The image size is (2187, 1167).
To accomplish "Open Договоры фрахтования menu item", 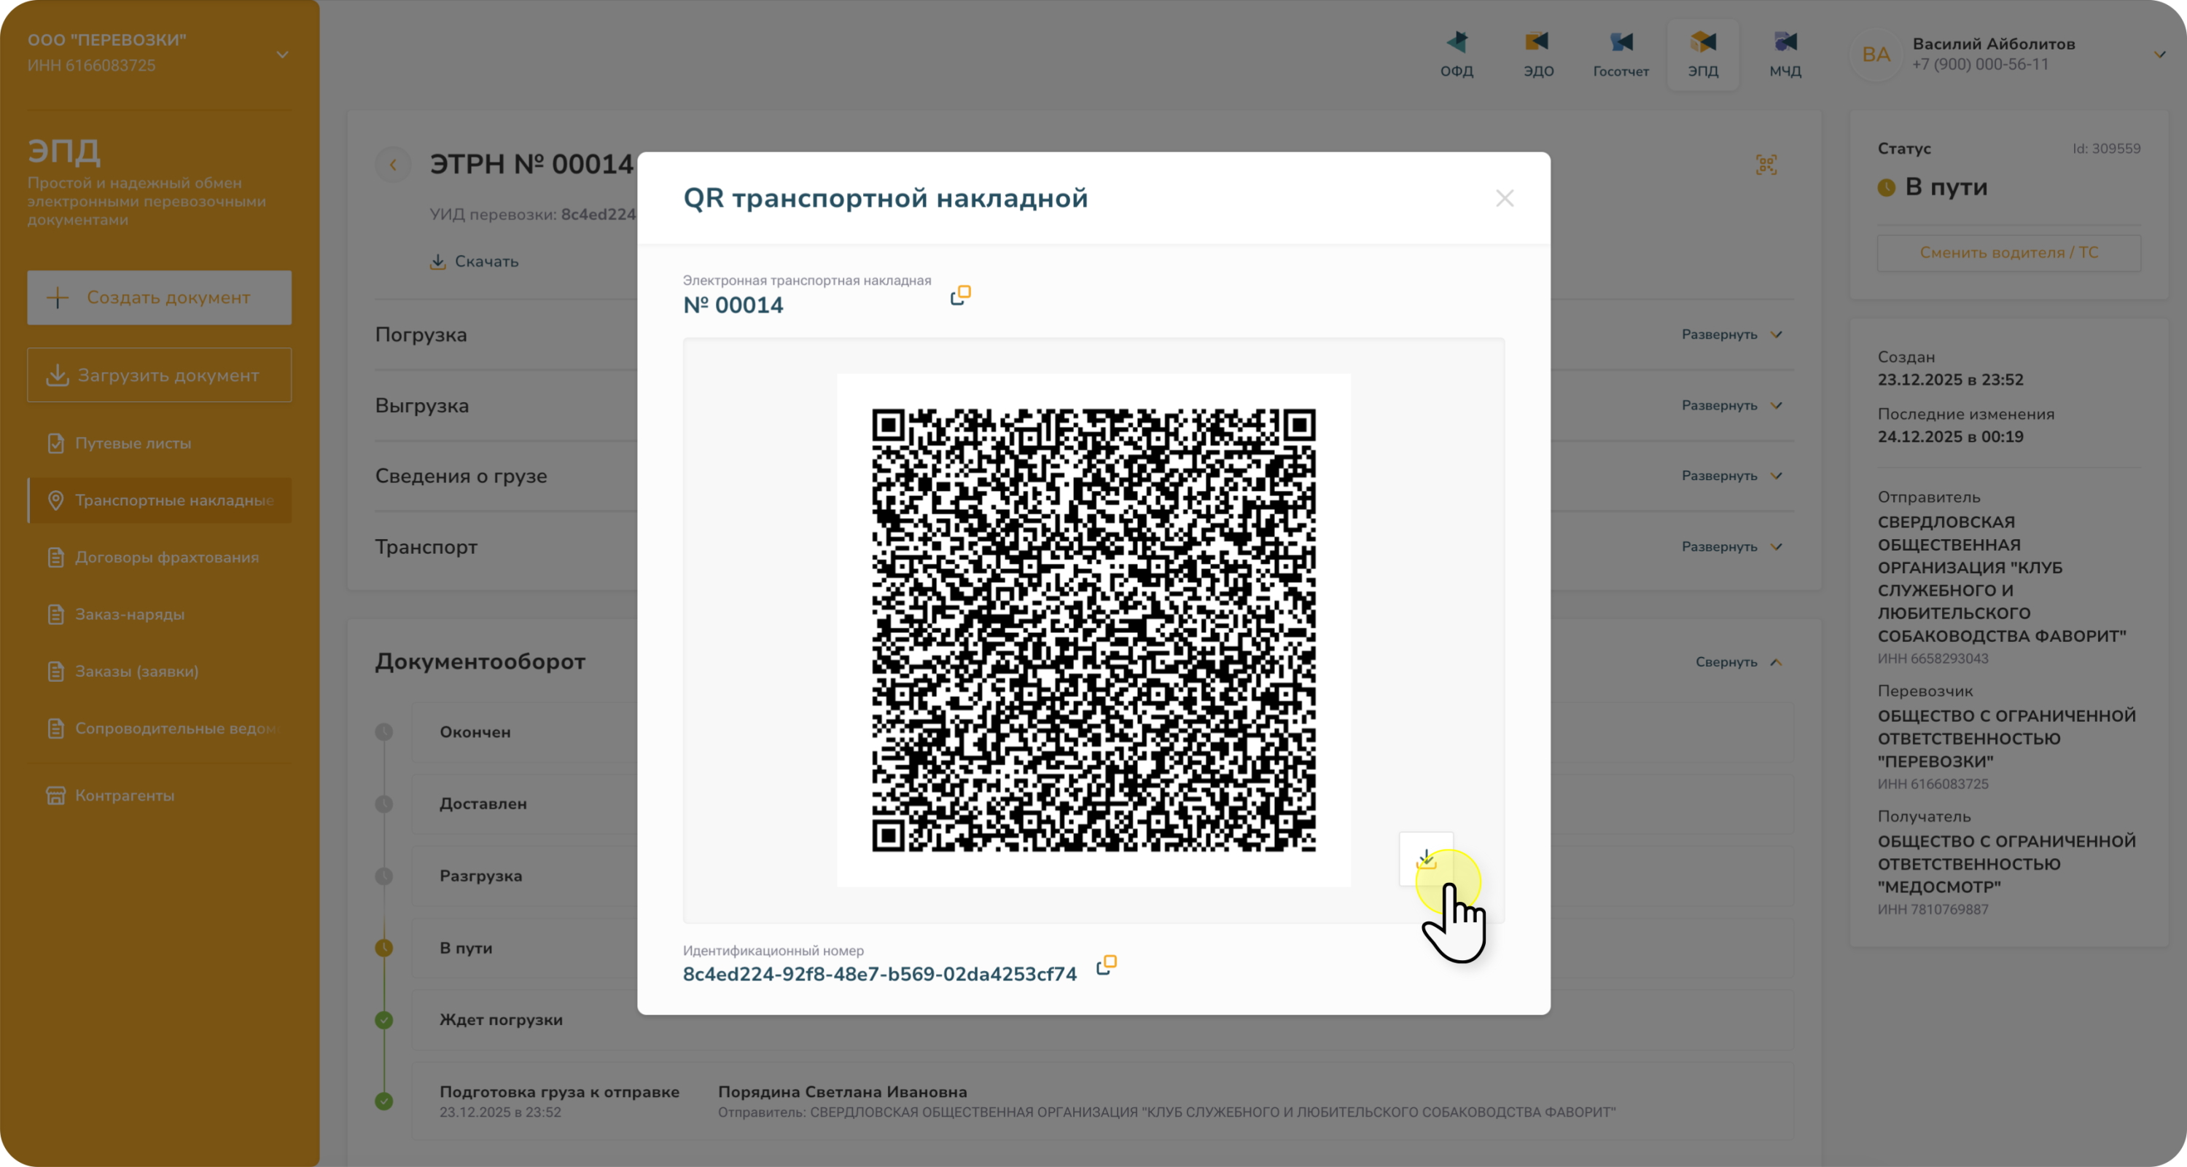I will [x=166, y=557].
